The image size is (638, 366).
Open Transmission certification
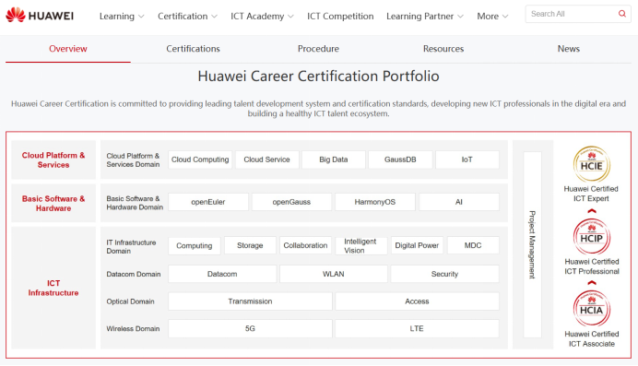(250, 301)
